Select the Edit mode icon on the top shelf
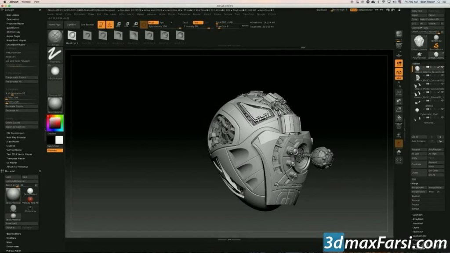This screenshot has height=253, width=450. 102,24
